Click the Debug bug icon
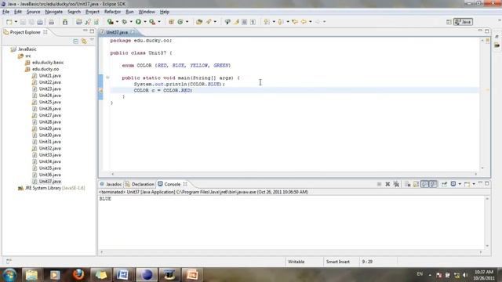 [125, 22]
